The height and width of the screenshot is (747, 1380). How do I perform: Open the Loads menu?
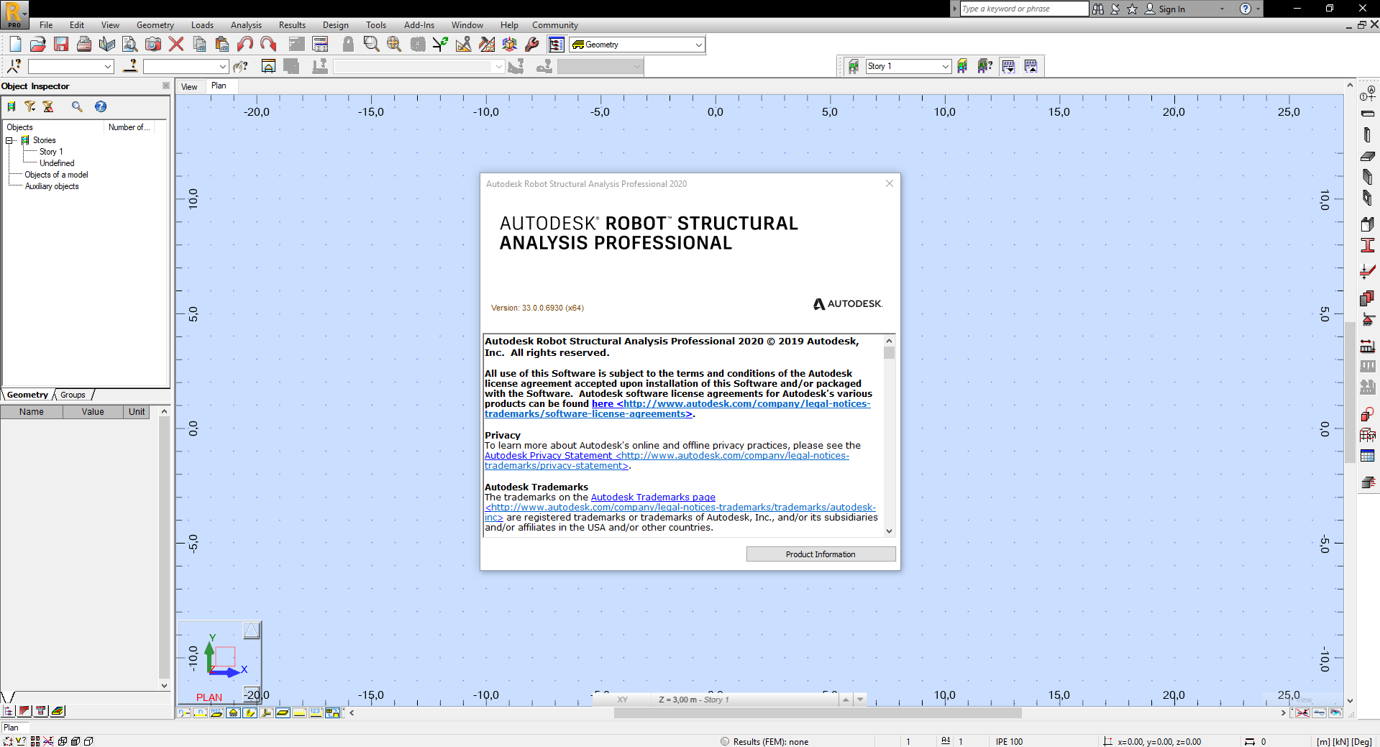202,25
